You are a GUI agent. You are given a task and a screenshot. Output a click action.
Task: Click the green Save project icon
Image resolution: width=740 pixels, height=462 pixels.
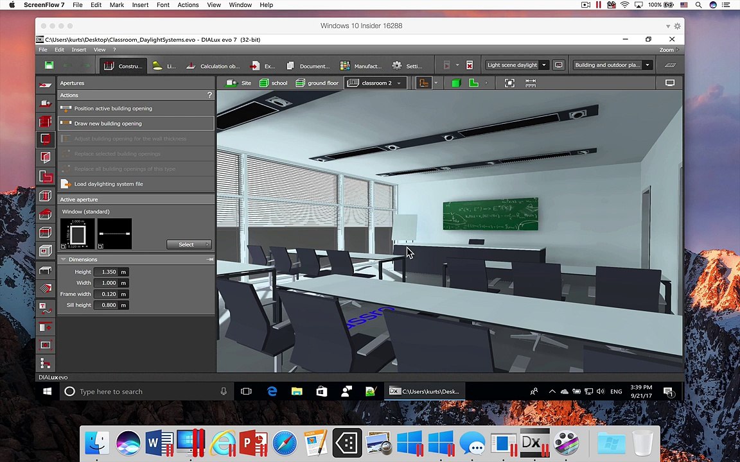(49, 65)
